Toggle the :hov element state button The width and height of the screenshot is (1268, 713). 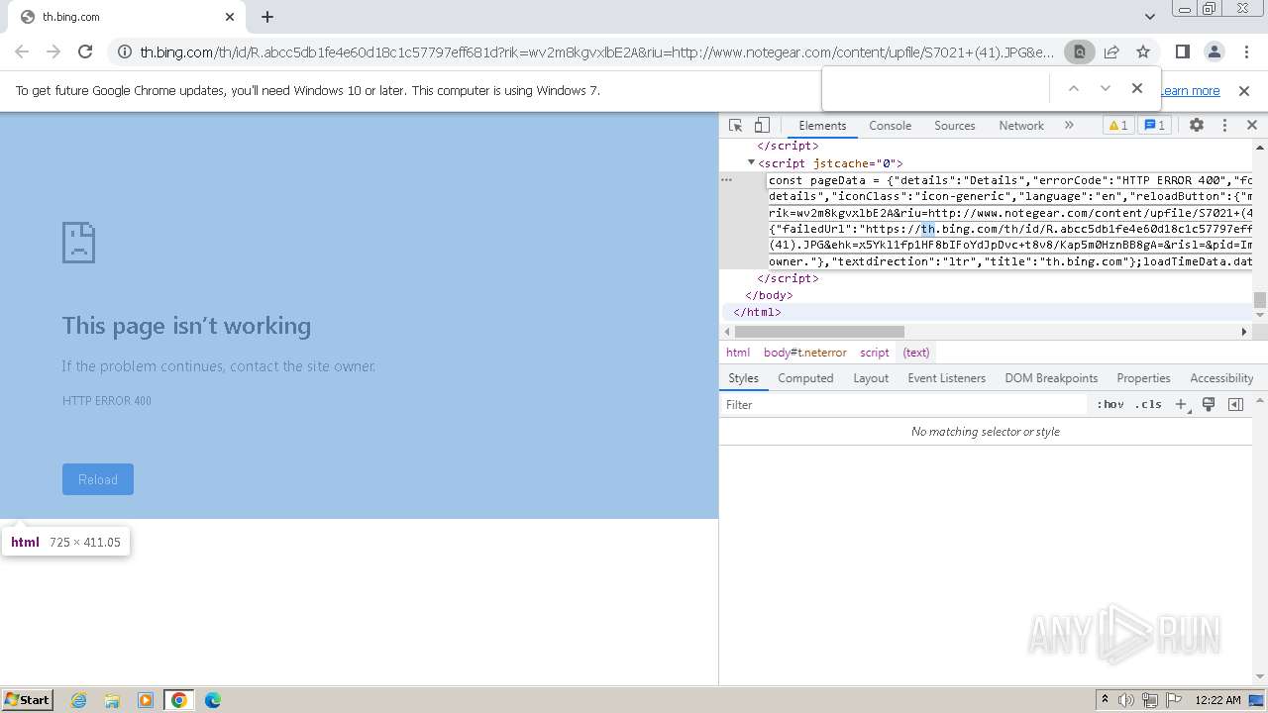coord(1110,405)
